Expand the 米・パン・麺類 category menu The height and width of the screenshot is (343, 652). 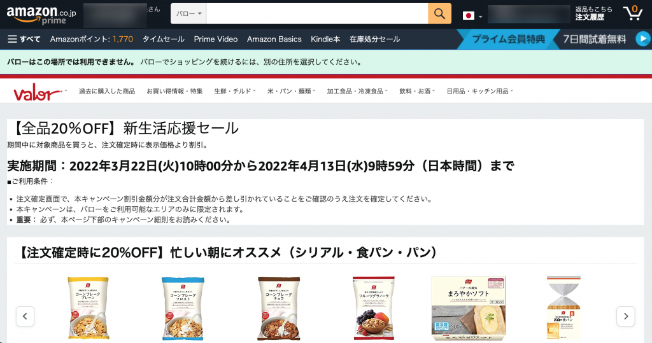coord(292,91)
